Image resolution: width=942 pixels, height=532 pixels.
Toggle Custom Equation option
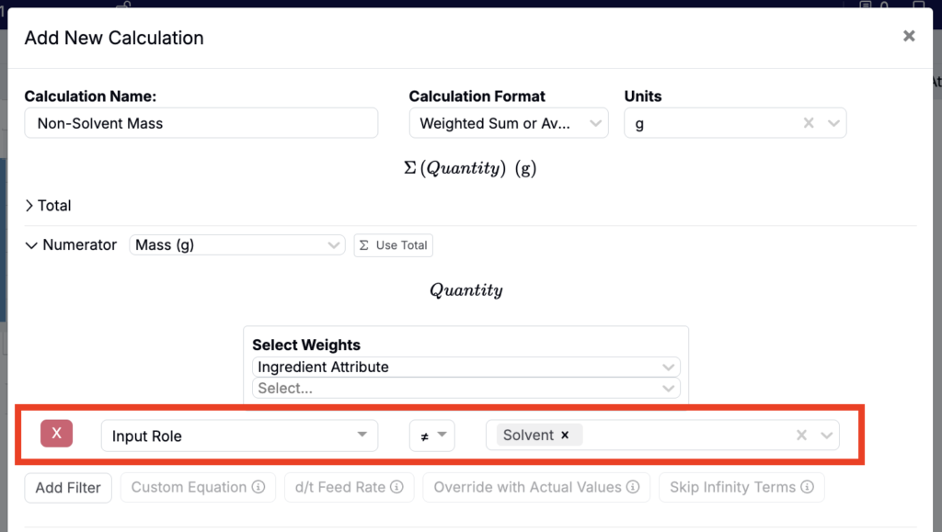click(x=198, y=487)
